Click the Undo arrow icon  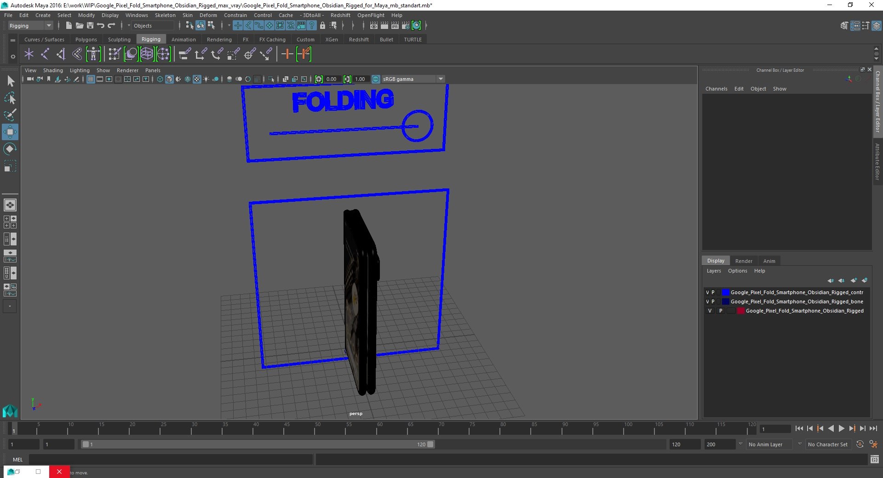point(101,26)
